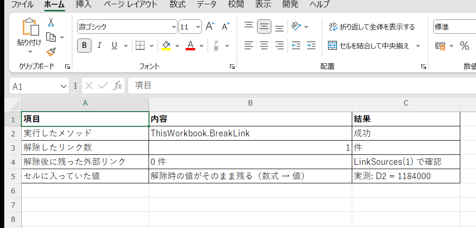Select column B header

click(x=250, y=103)
